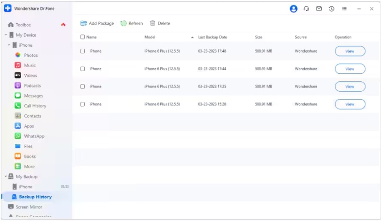381x223 pixels.
Task: Click the sort arrow beside Last Backup Date
Action: pos(192,38)
